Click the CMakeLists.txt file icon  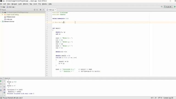(x=5, y=17)
